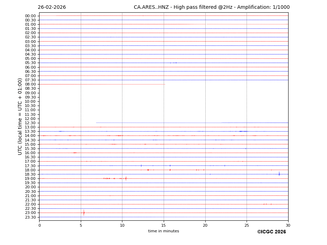The image size is (327, 245).
Task: Select the 23:30 time label
Action: tap(30, 217)
